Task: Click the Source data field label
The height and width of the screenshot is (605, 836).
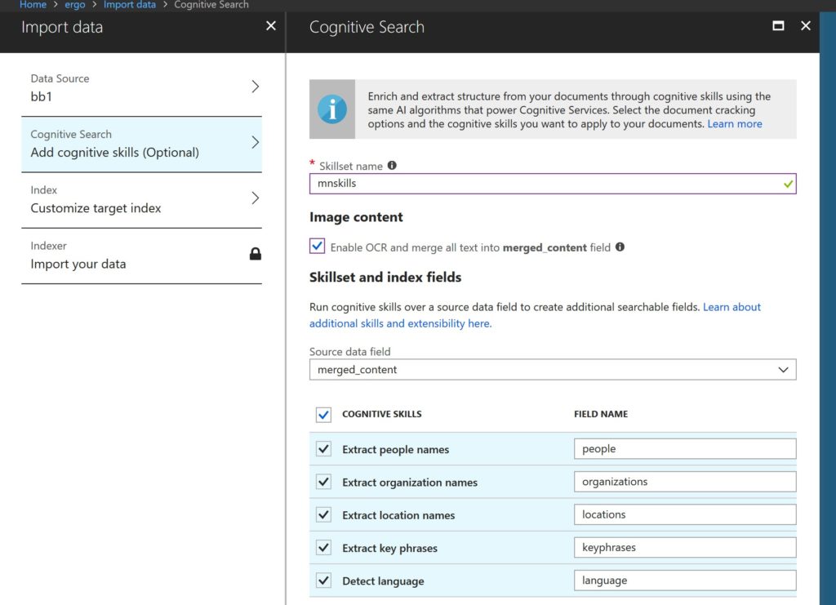Action: pyautogui.click(x=349, y=352)
